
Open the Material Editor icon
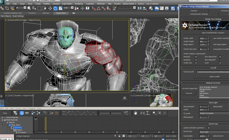(x=173, y=8)
